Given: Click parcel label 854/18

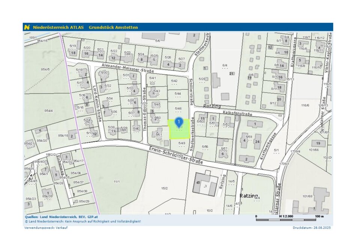Looking at the screenshot, I should pyautogui.click(x=63, y=135).
